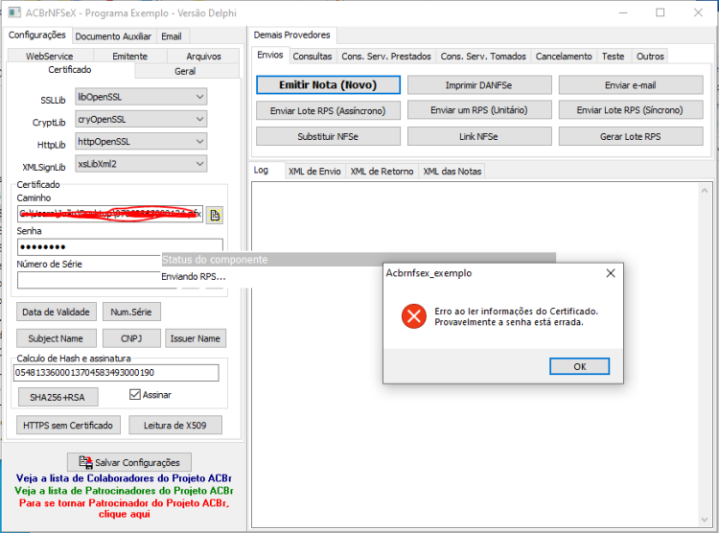Select the Emitente tab

click(x=130, y=56)
